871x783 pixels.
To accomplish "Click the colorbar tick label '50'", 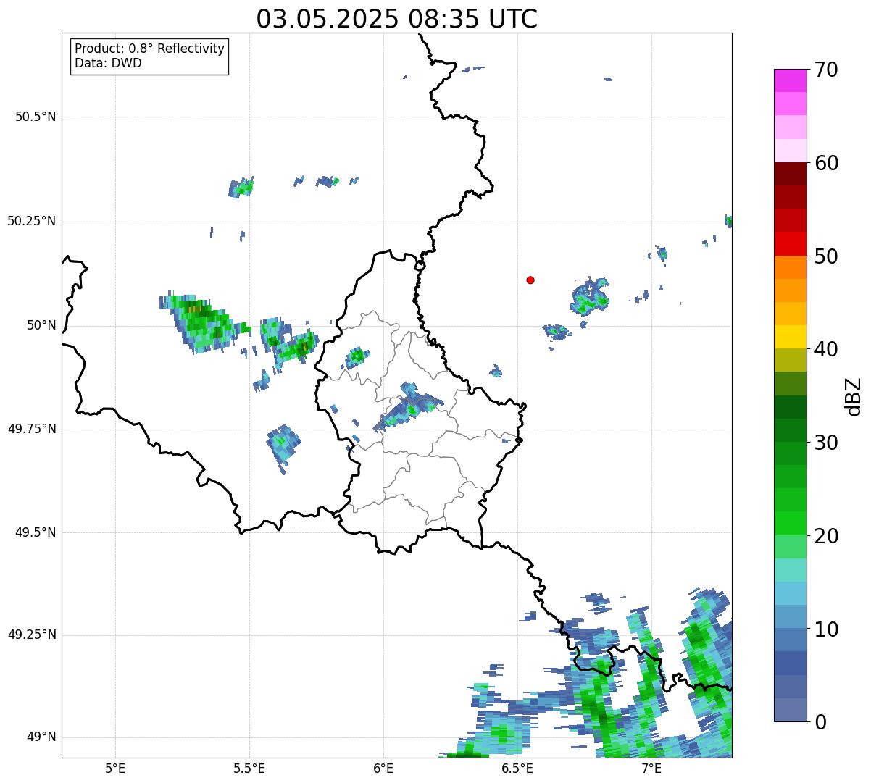I will (x=826, y=256).
